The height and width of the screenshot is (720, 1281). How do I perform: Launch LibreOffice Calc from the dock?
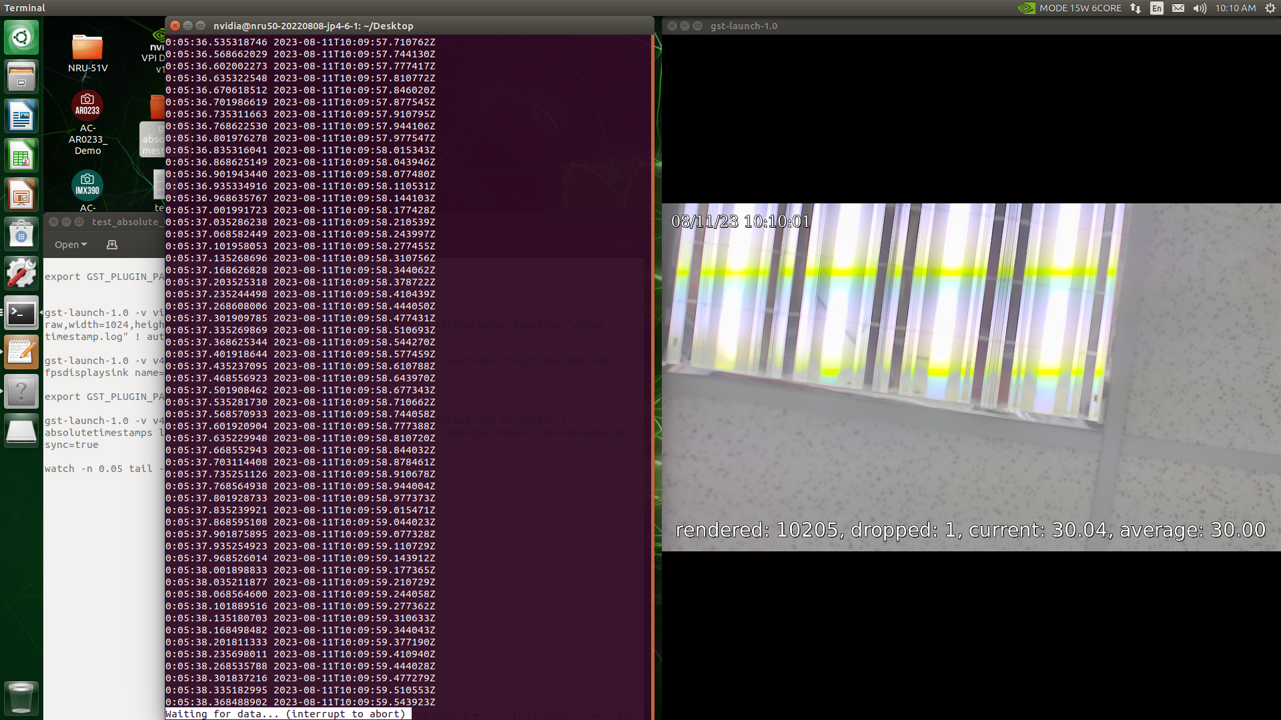click(21, 156)
